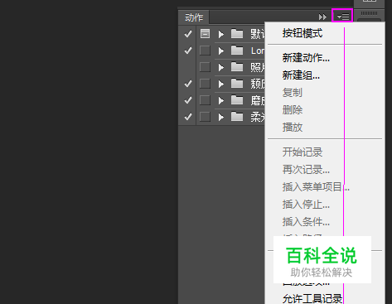This screenshot has width=392, height=304.
Task: Select the folder icon of the 柔 action set
Action: 237,117
